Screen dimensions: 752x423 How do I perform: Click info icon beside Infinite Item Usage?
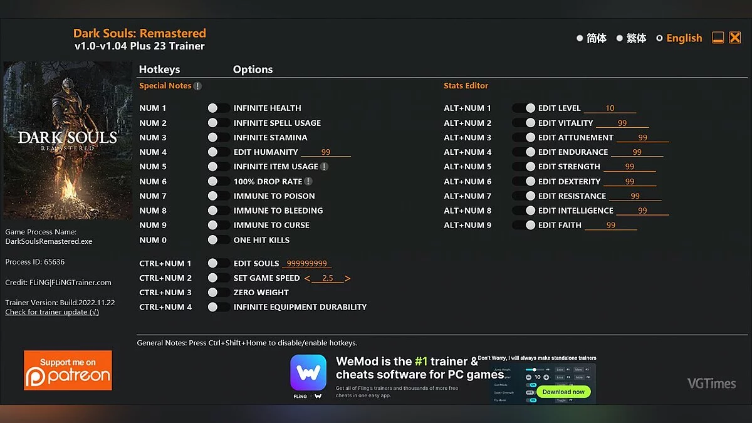pos(324,167)
